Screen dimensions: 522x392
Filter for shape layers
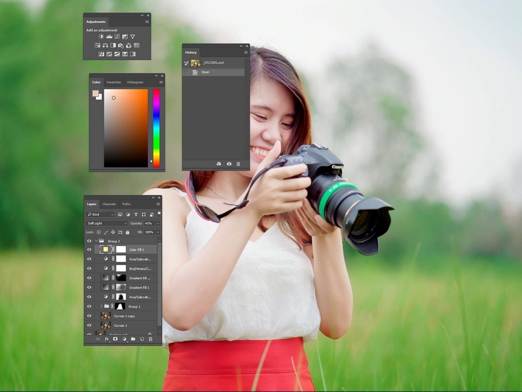[144, 215]
